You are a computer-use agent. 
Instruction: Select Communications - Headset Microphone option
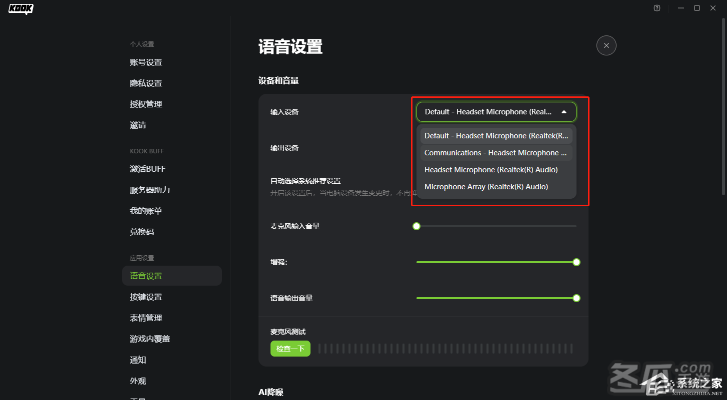pyautogui.click(x=496, y=153)
